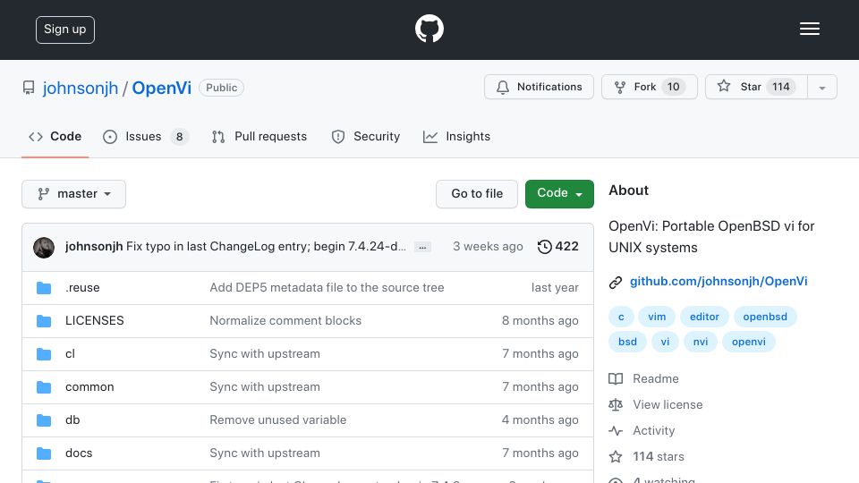The width and height of the screenshot is (859, 483).
Task: Fork the repository with the Fork button
Action: coord(650,87)
